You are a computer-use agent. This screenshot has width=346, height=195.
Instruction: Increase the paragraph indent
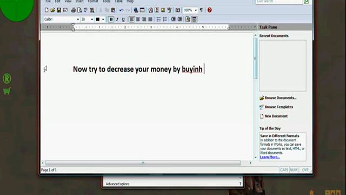[x=179, y=19]
